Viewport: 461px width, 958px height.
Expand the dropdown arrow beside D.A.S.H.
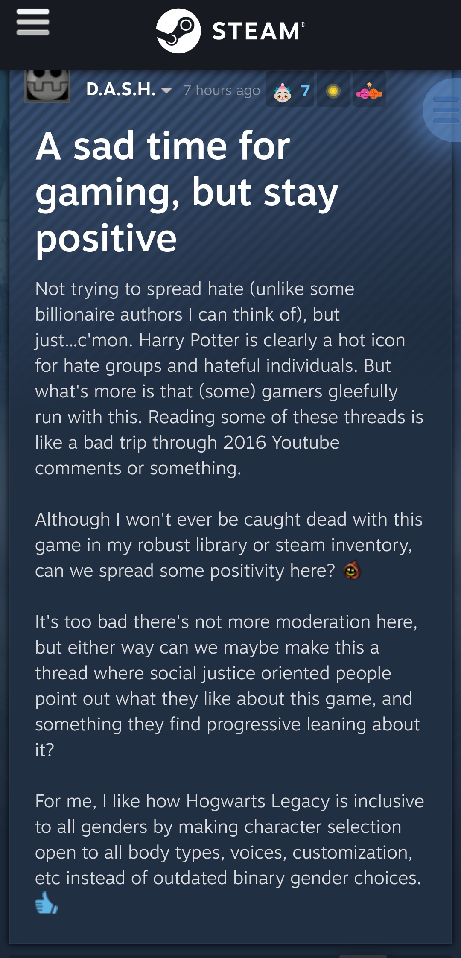(x=166, y=91)
